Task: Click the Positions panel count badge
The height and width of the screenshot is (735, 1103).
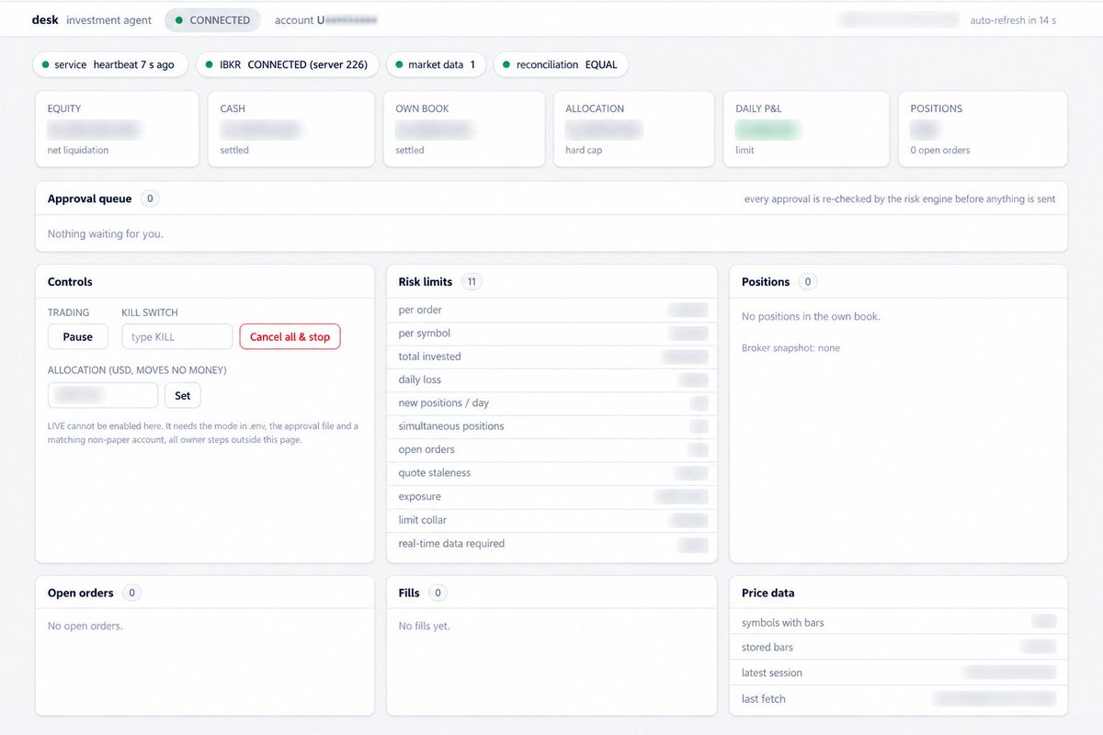Action: pos(808,282)
